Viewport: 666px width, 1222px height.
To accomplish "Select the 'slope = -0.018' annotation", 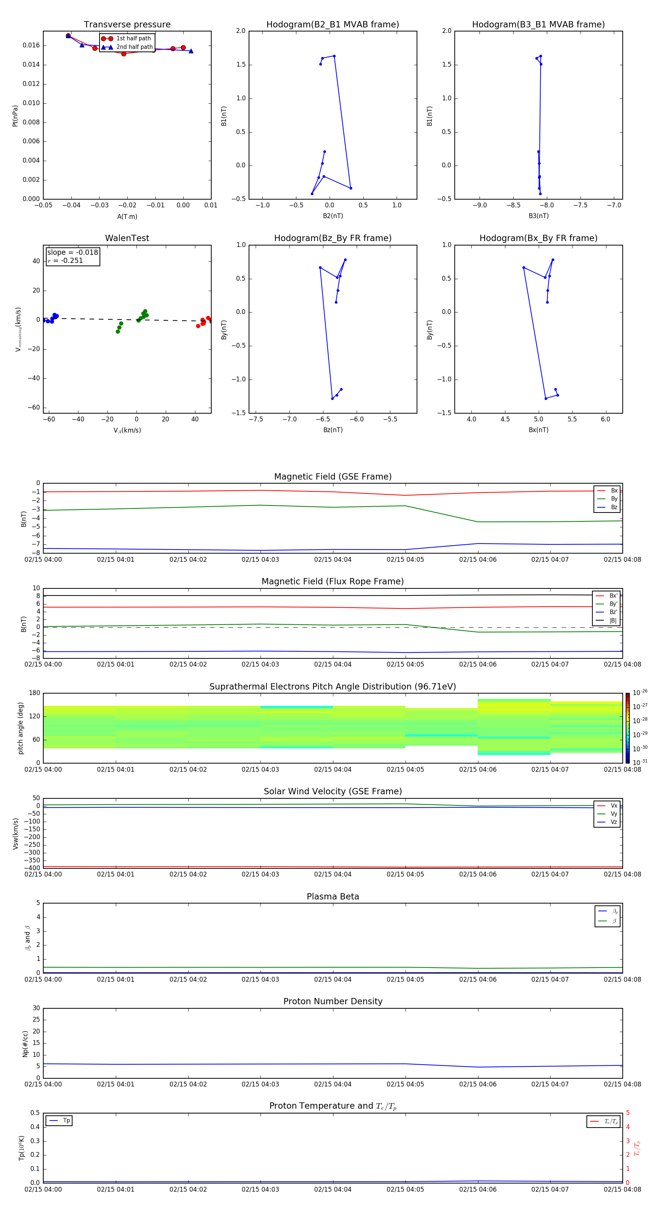I will [x=73, y=253].
